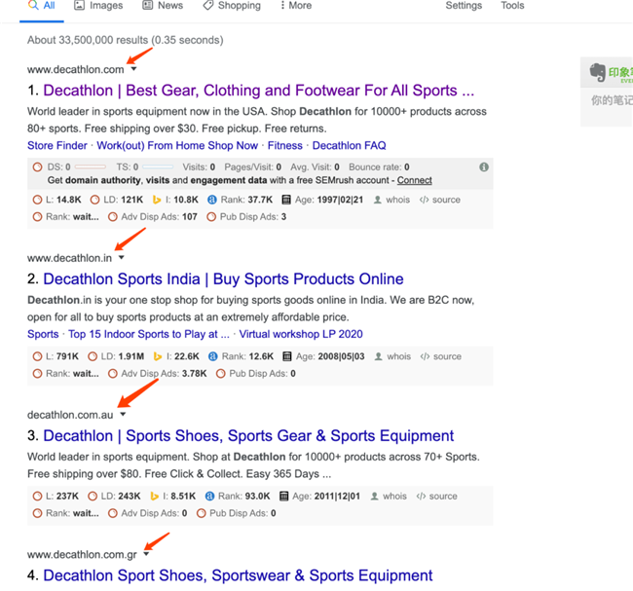Click the Store Finder sitelink
The height and width of the screenshot is (591, 633).
click(x=57, y=146)
